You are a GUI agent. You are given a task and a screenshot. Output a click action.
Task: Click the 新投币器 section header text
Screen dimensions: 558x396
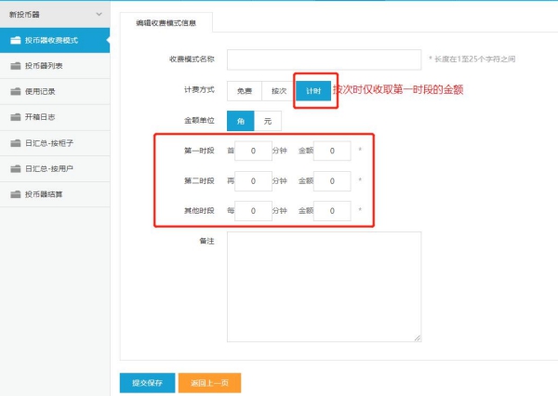pos(24,15)
